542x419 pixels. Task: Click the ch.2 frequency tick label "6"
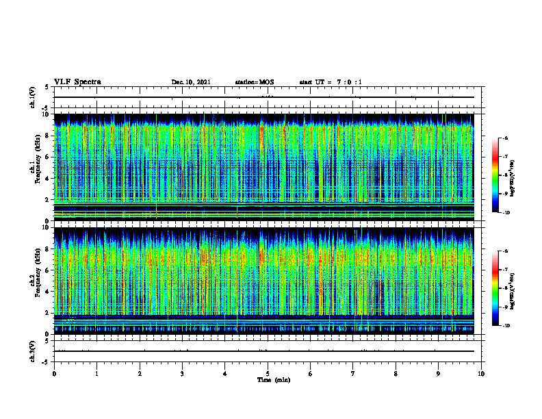[x=47, y=270]
